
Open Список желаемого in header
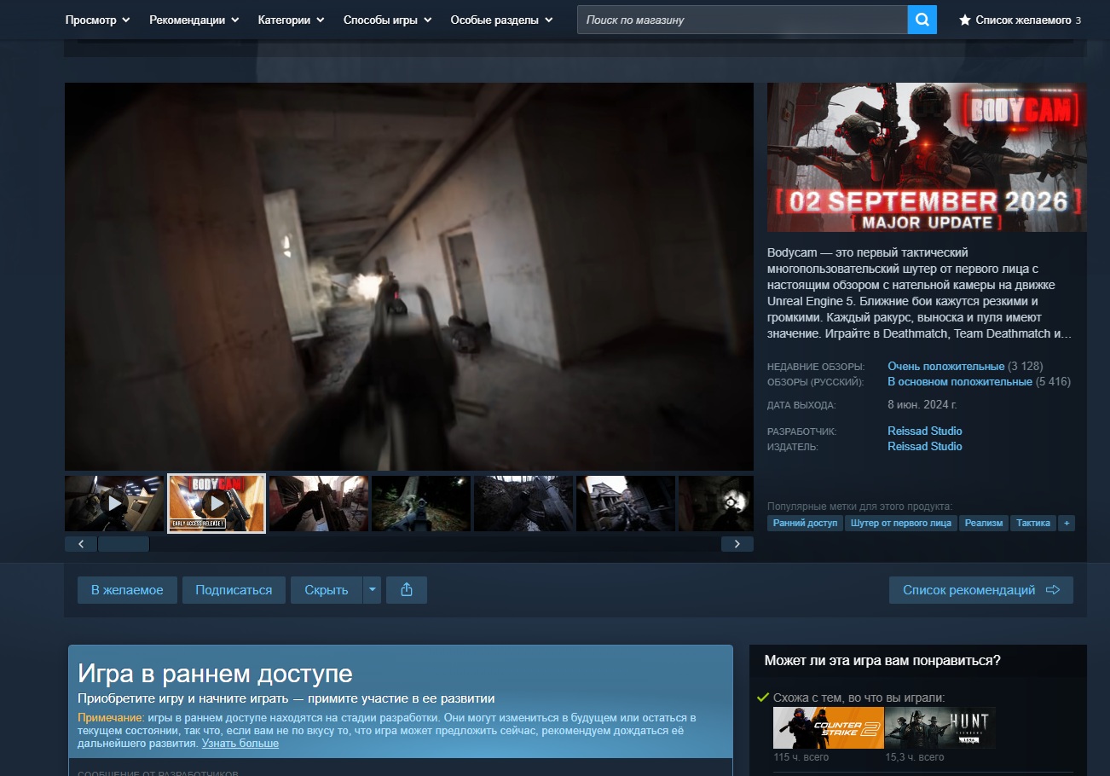[x=1020, y=20]
